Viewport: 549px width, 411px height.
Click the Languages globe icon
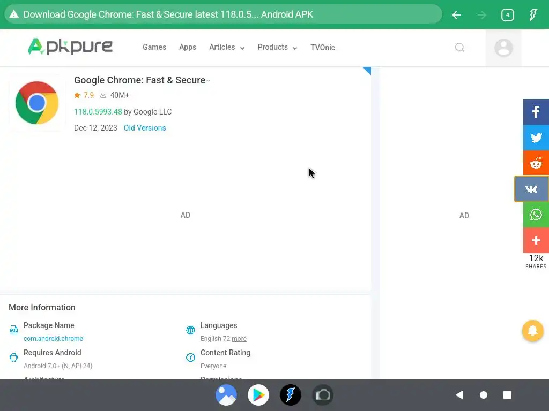click(x=190, y=330)
